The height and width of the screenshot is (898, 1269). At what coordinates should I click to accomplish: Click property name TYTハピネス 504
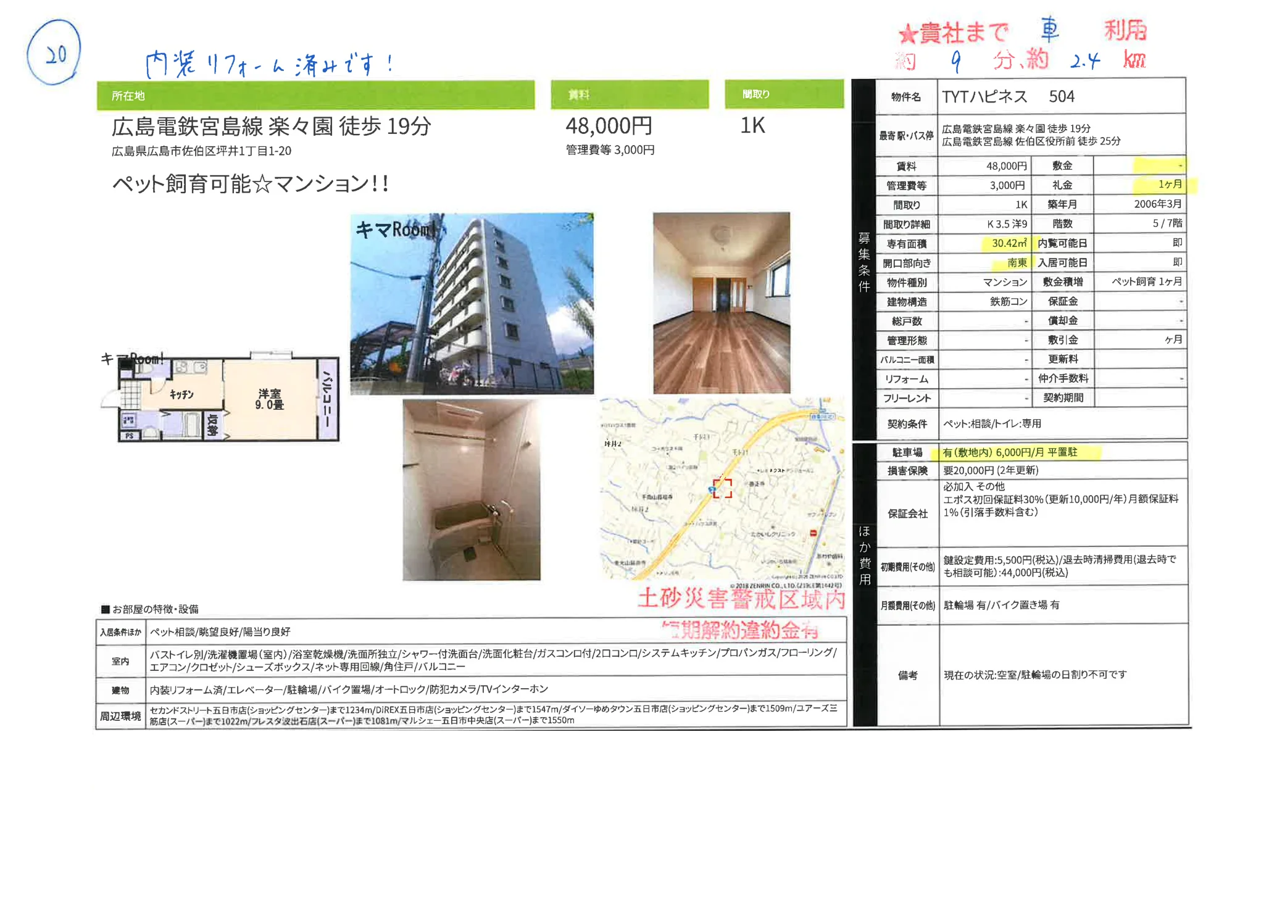1007,97
